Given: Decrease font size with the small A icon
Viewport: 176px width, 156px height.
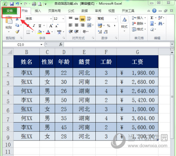Looking at the screenshot, I should coord(57,26).
